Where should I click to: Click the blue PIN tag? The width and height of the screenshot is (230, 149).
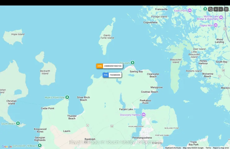106,75
